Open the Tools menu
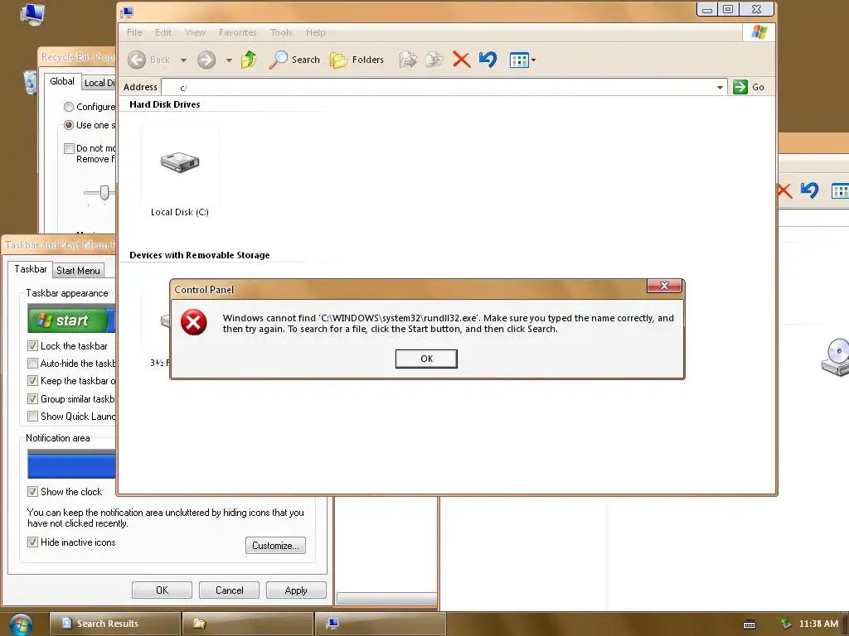 tap(281, 32)
